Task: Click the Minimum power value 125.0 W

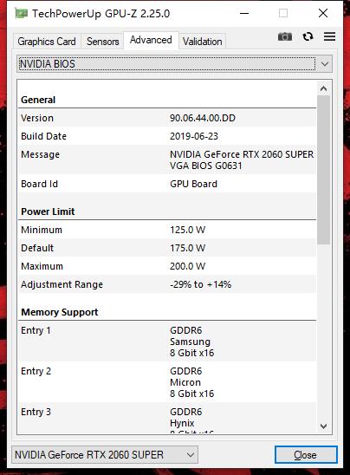Action: pos(187,230)
